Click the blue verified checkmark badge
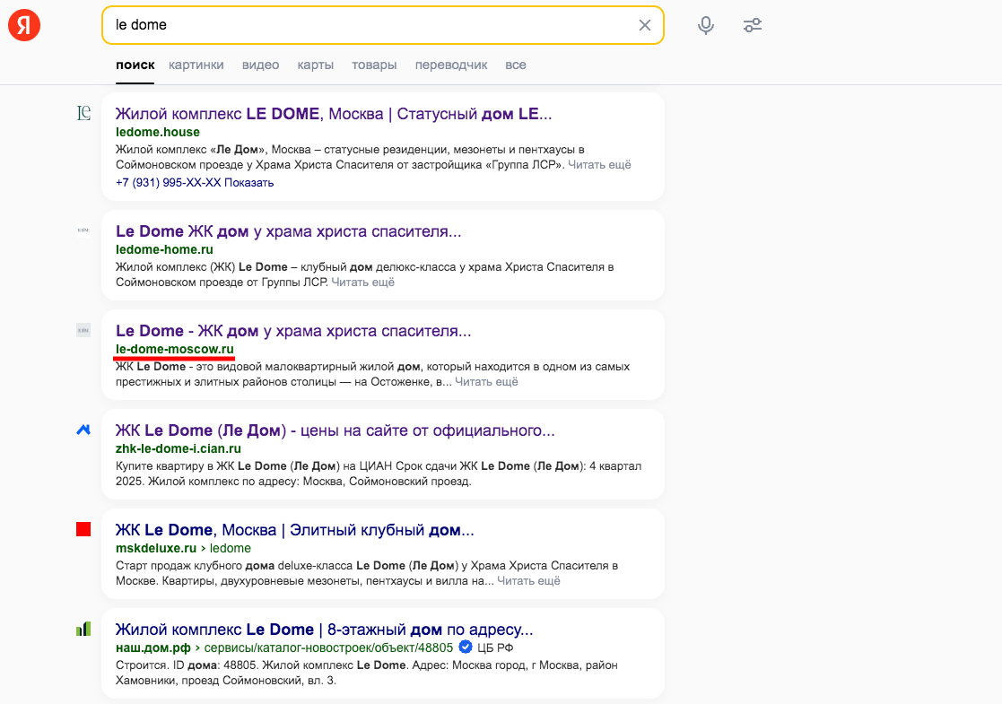The width and height of the screenshot is (1002, 704). (x=465, y=648)
